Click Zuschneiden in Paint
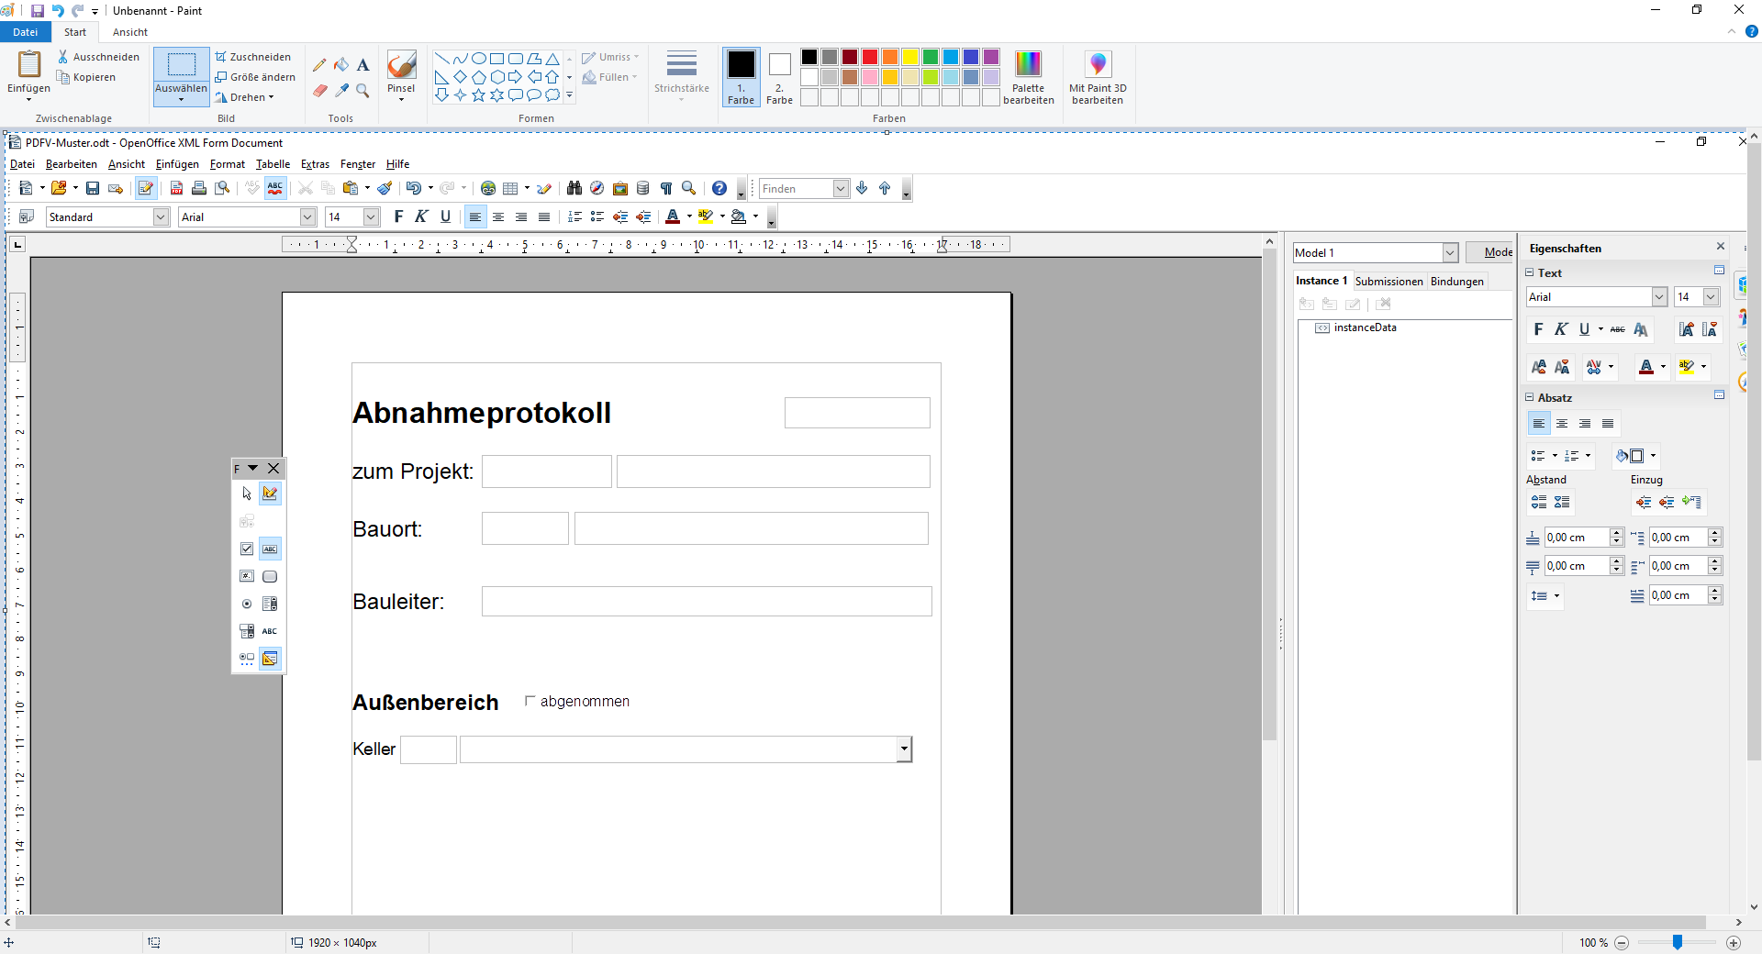The height and width of the screenshot is (954, 1762). [x=253, y=57]
